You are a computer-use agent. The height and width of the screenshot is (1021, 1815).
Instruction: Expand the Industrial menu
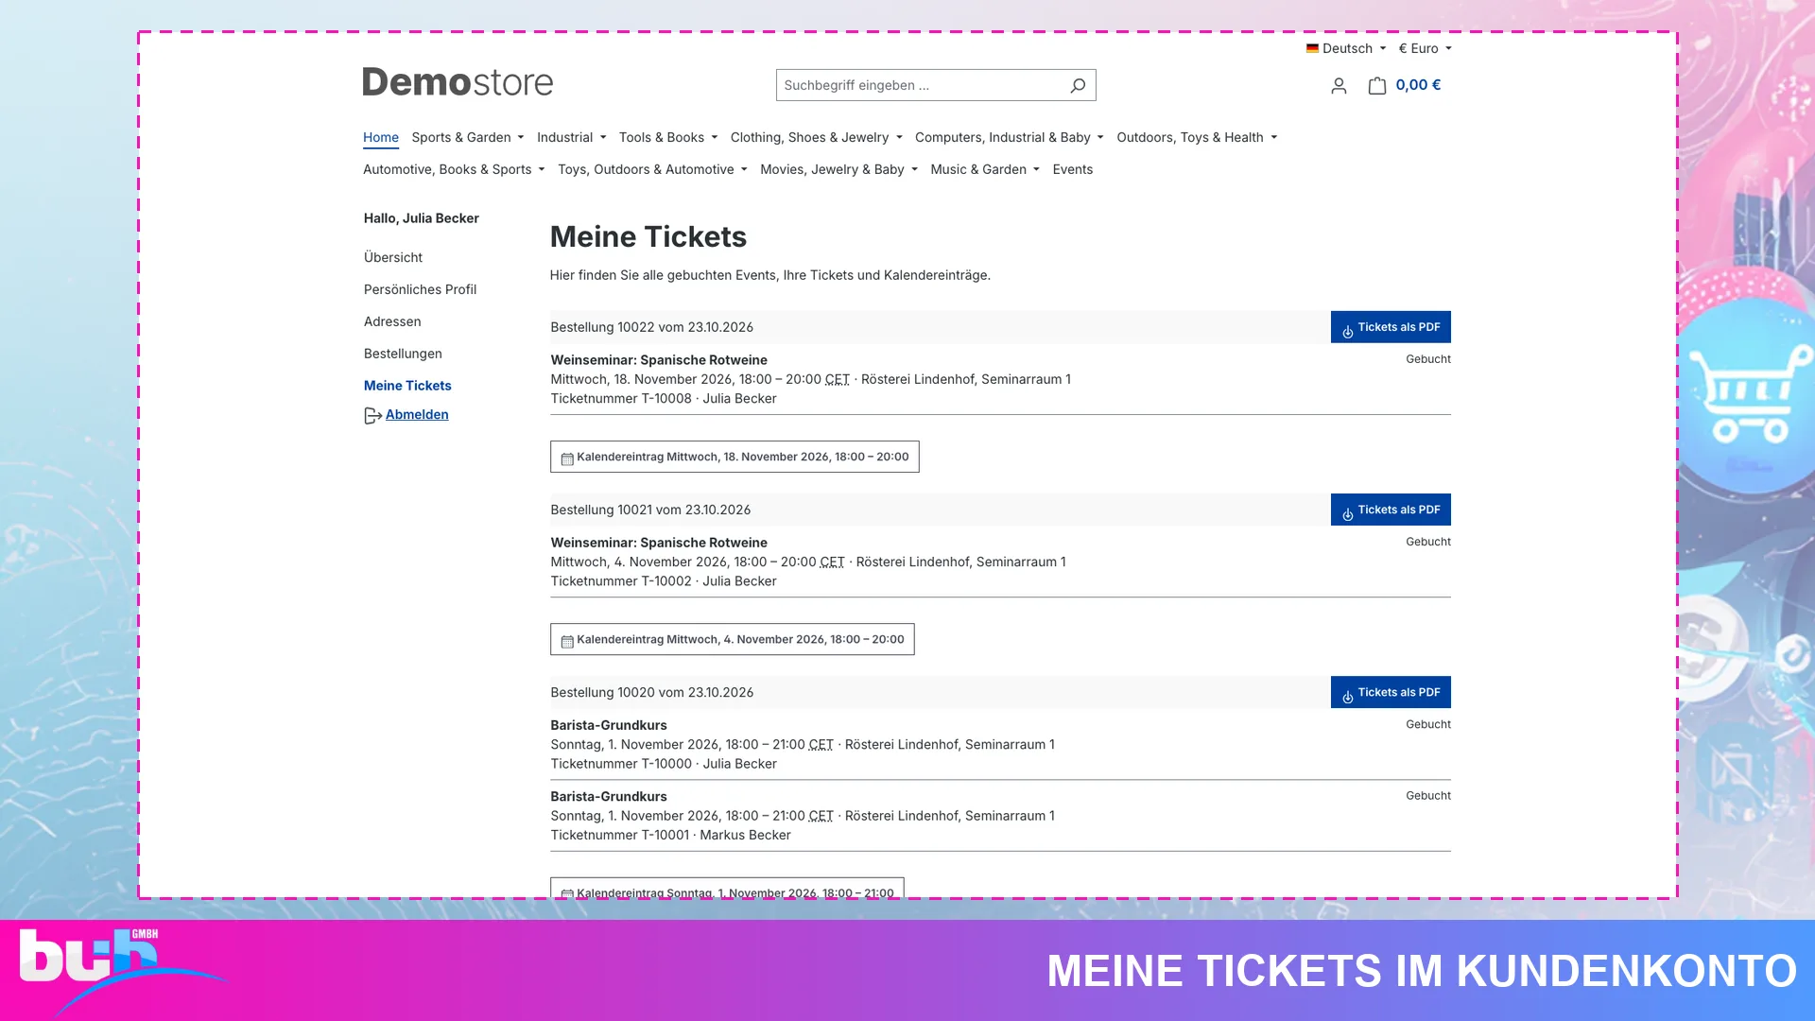(572, 137)
